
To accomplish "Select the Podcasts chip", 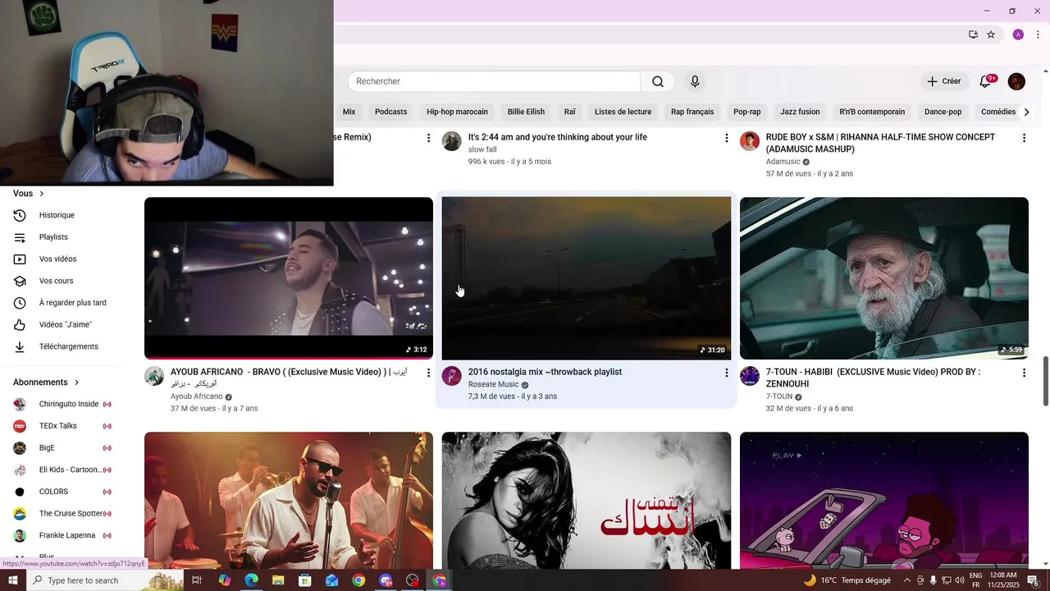I will coord(390,112).
